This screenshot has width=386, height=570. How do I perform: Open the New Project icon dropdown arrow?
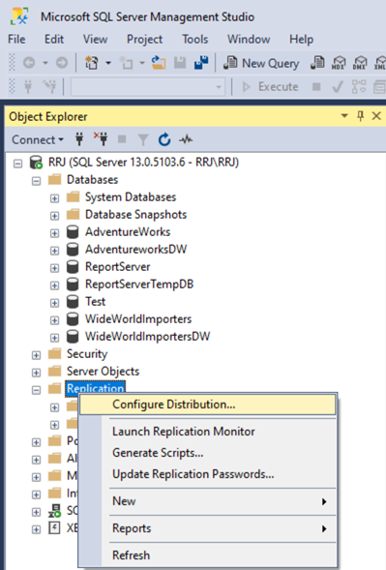point(108,63)
